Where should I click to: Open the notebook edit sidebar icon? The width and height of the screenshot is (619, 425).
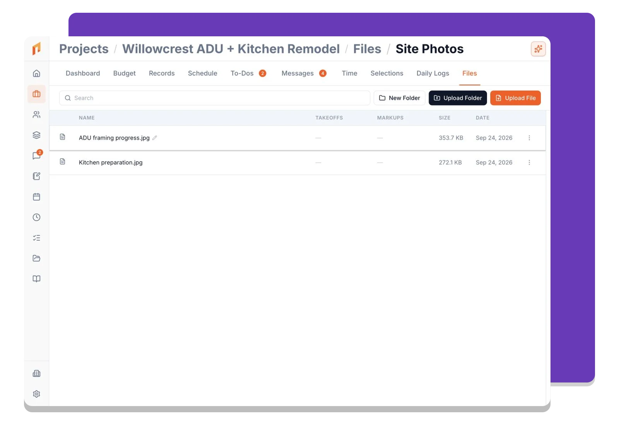tap(36, 176)
